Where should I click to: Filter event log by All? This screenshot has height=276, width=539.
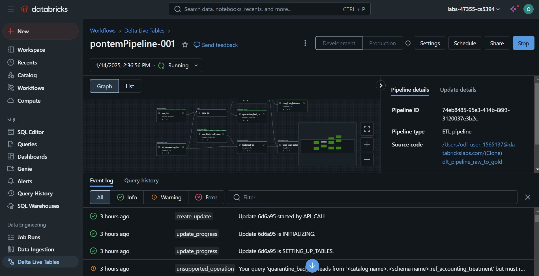click(x=100, y=197)
